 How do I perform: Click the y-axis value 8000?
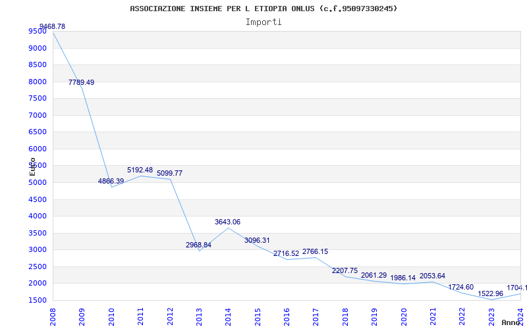[x=38, y=82]
